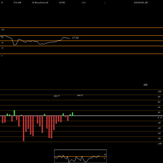The image size is (163, 163).
Task: Click the BAGMANE_RR symbol label
Action: pyautogui.click(x=141, y=3)
